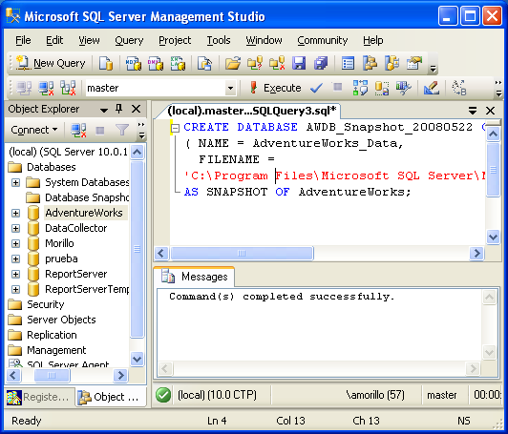
Task: Click the Parse checkmark icon
Action: tap(316, 88)
